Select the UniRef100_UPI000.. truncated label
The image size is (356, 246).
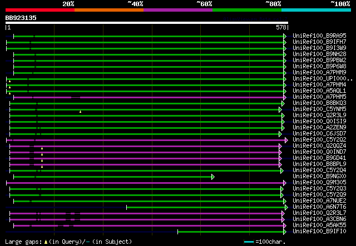pyautogui.click(x=323, y=78)
